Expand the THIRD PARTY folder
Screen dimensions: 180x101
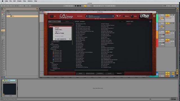(x=52, y=42)
